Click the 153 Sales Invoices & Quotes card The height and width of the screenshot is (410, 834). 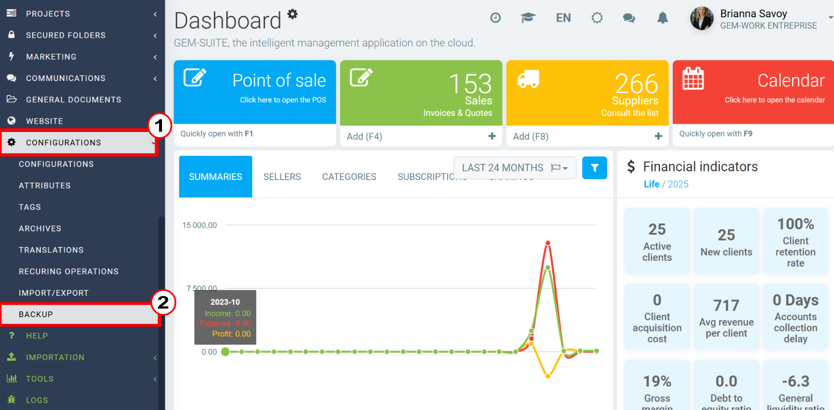[x=421, y=93]
